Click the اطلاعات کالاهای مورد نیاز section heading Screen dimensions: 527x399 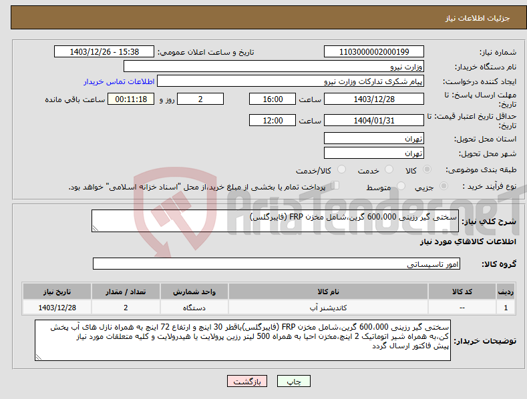468,242
